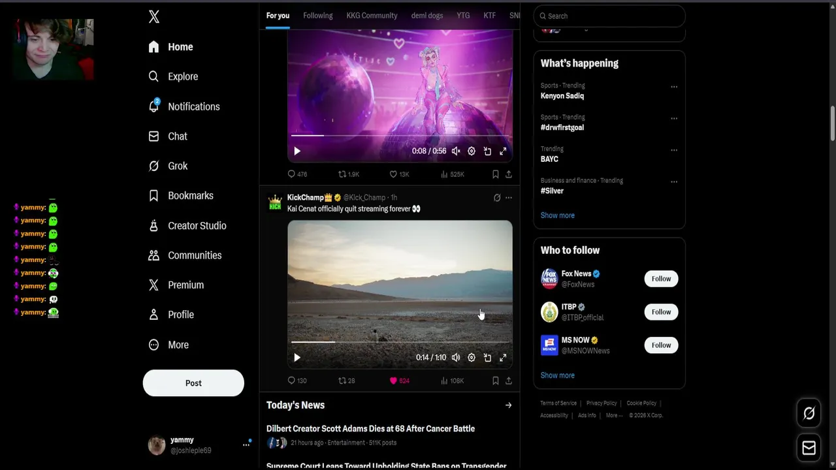Open the Home navigation item
Image resolution: width=836 pixels, height=470 pixels.
[x=171, y=47]
